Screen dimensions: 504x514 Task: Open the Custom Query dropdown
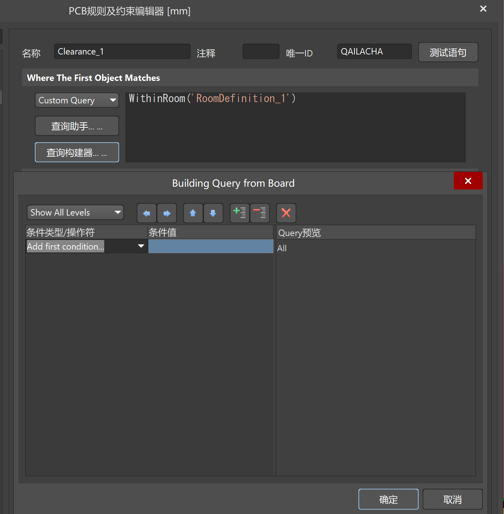click(77, 100)
